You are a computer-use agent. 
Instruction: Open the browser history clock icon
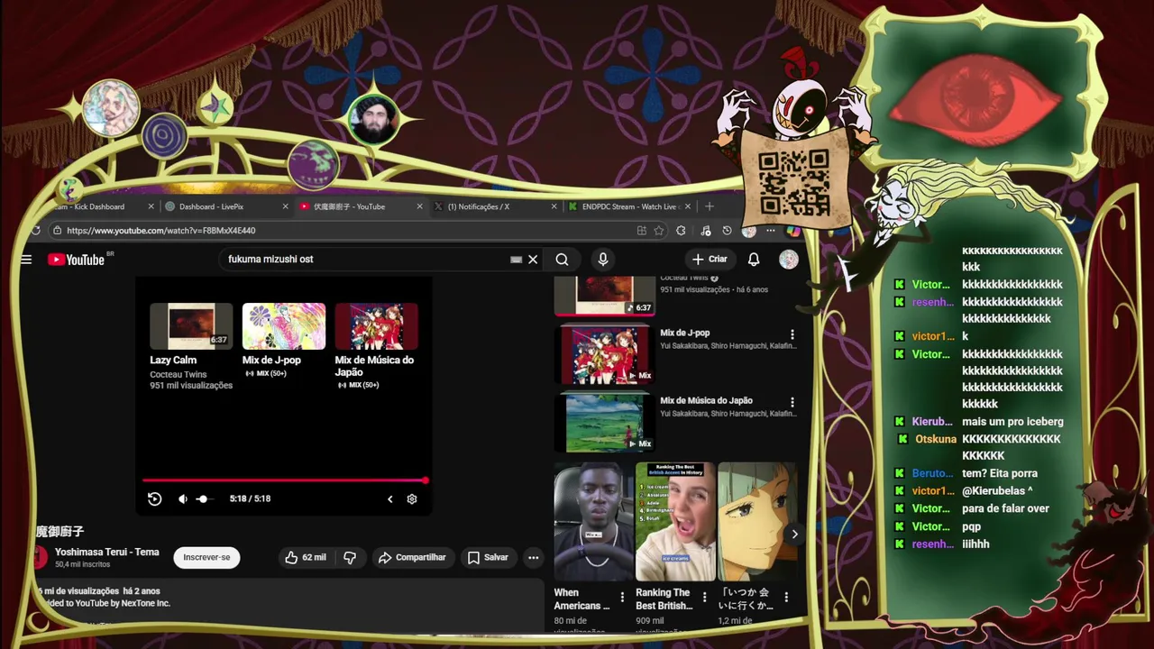pos(727,231)
